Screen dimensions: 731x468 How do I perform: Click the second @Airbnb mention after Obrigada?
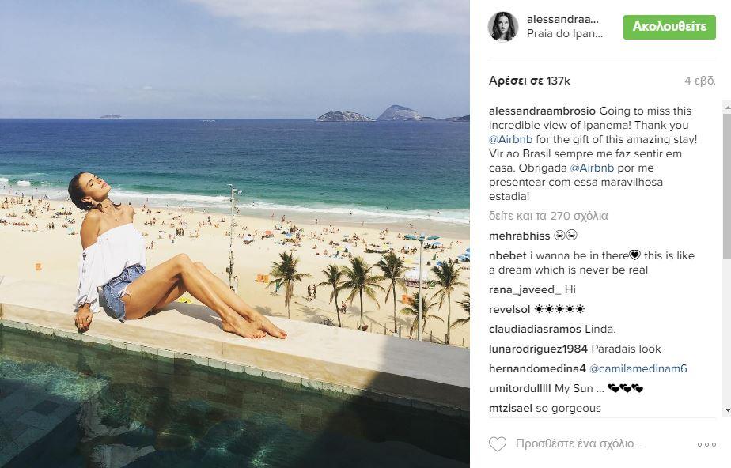tap(592, 168)
